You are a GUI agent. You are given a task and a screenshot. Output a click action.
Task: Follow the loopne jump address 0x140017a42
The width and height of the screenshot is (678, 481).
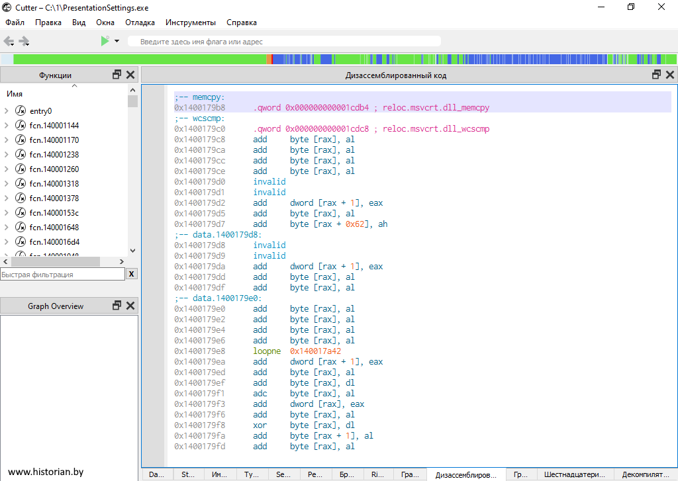(315, 351)
